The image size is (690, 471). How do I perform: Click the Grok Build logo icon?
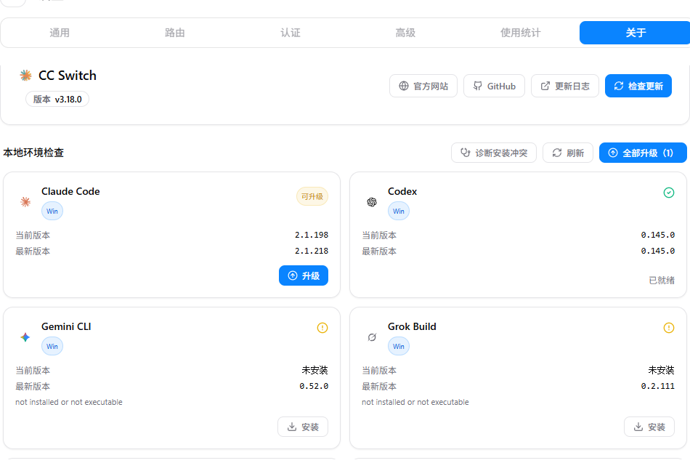pos(372,337)
